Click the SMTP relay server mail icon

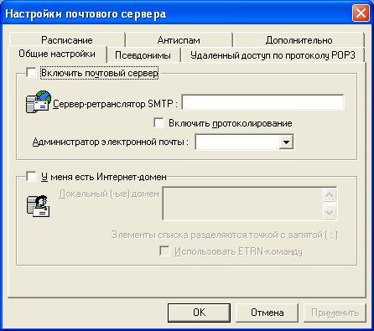pos(39,101)
